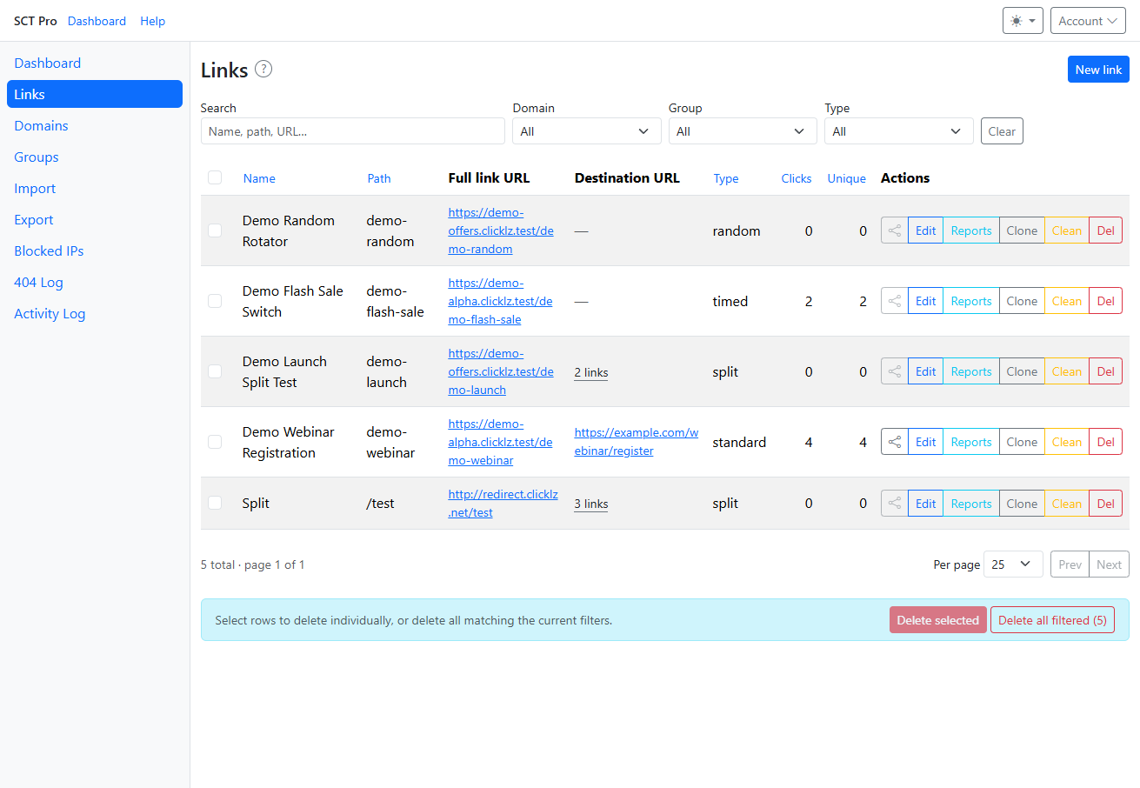Sort the table by Clicks column
The width and height of the screenshot is (1140, 788).
click(x=797, y=178)
